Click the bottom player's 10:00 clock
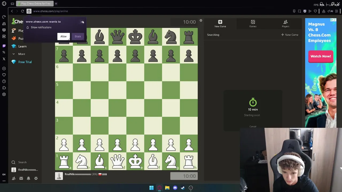Viewport: 342px width, 192px height. pos(184,176)
